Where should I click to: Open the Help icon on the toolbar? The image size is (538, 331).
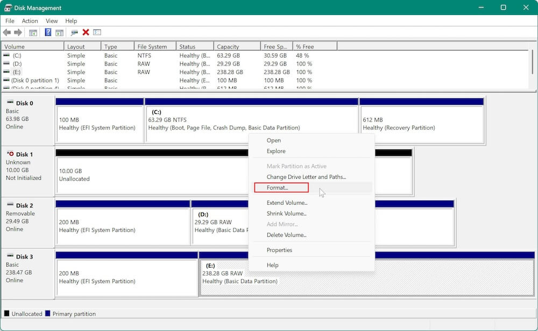pyautogui.click(x=48, y=32)
